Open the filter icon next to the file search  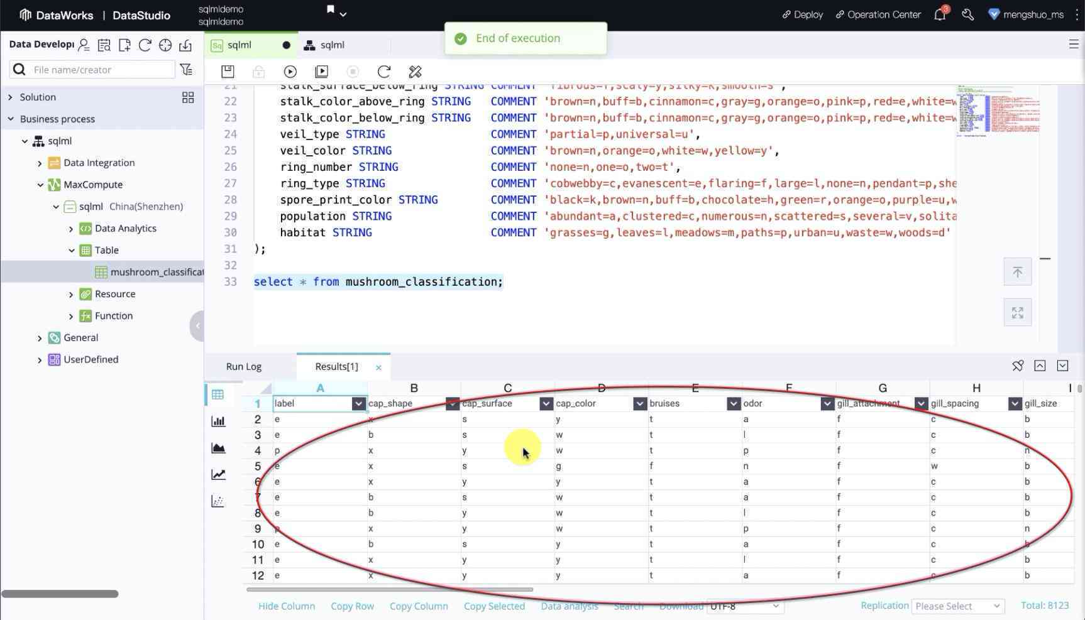(x=186, y=69)
